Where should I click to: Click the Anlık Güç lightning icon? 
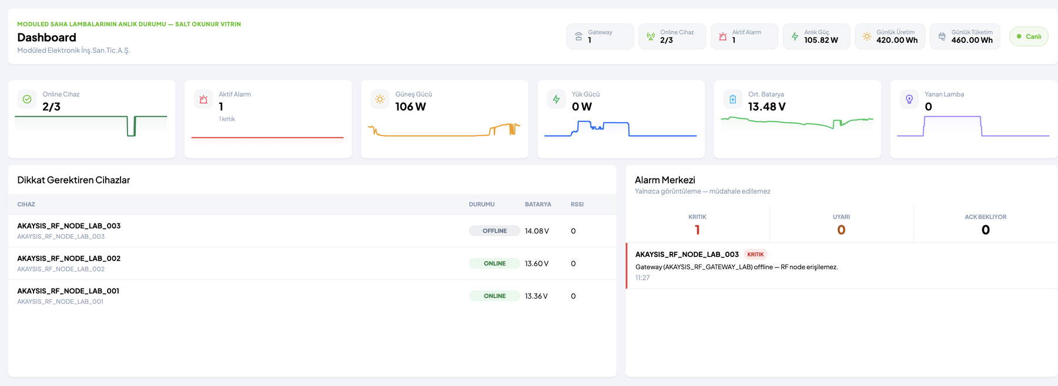[x=795, y=36]
